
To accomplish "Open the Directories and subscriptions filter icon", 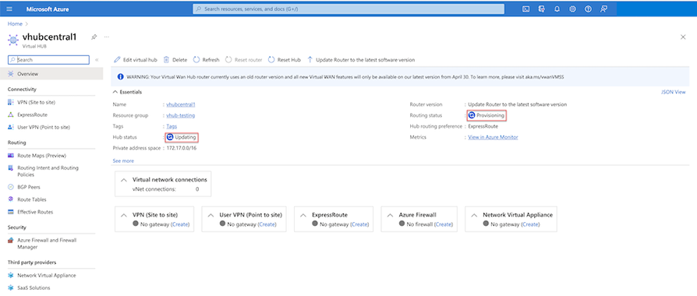I will 541,9.
